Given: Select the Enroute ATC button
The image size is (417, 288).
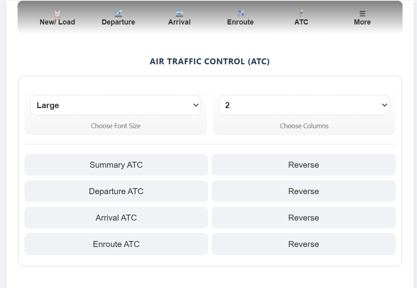Looking at the screenshot, I should point(116,244).
